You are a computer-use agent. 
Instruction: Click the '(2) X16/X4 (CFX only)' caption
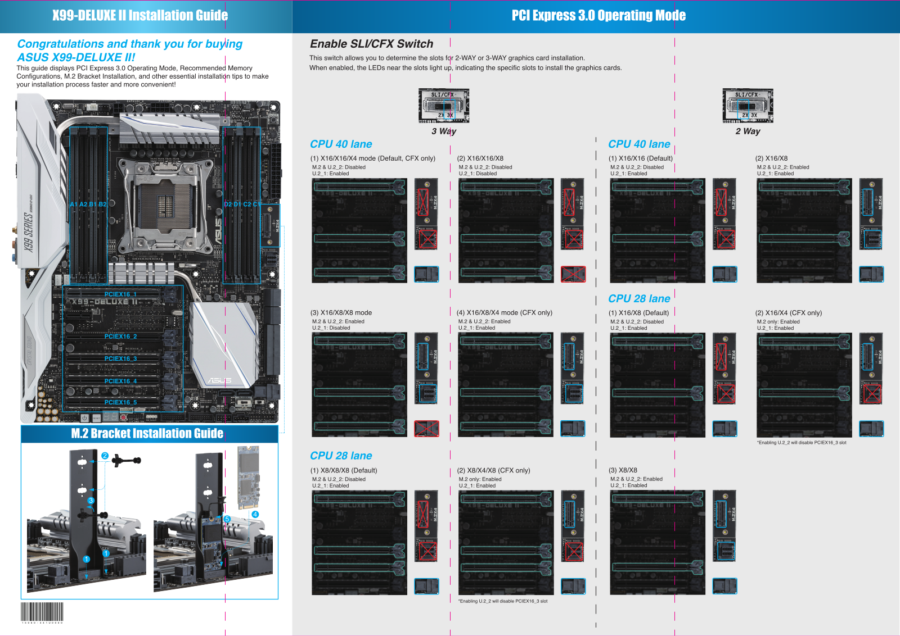[x=789, y=313]
